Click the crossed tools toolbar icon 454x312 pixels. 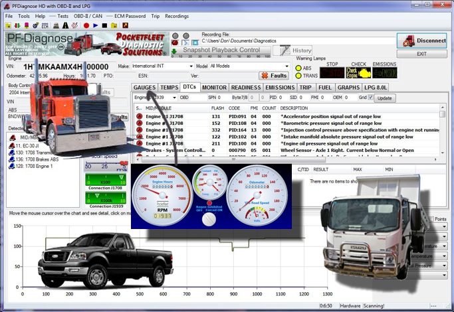click(x=74, y=25)
